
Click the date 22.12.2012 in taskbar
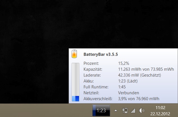point(160,114)
